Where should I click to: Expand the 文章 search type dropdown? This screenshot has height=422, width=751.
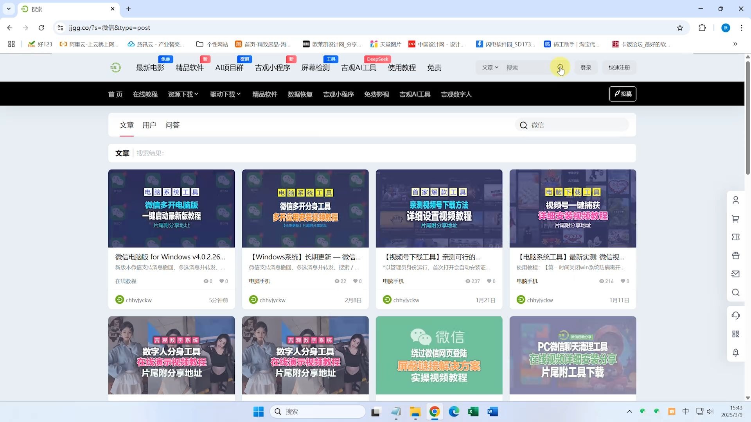click(x=490, y=68)
